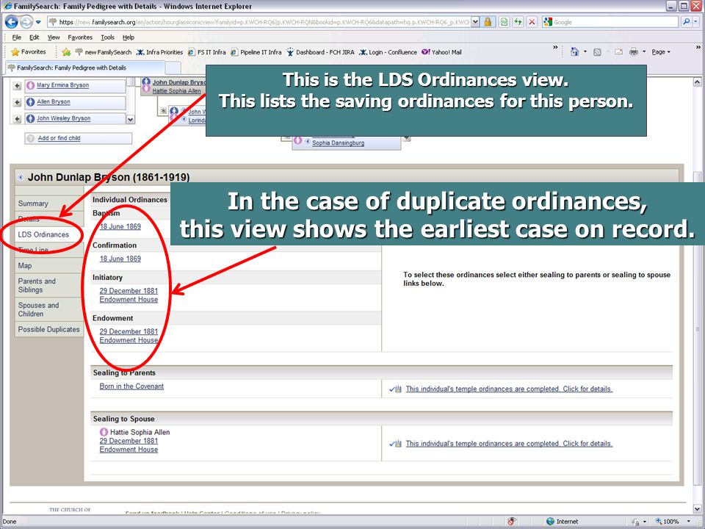Click the security lock icon
Screen dimensions: 705x529
pyautogui.click(x=488, y=22)
